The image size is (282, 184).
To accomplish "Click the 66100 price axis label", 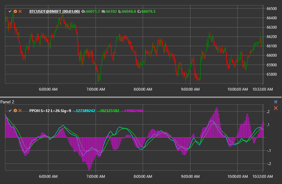I will (x=272, y=46).
